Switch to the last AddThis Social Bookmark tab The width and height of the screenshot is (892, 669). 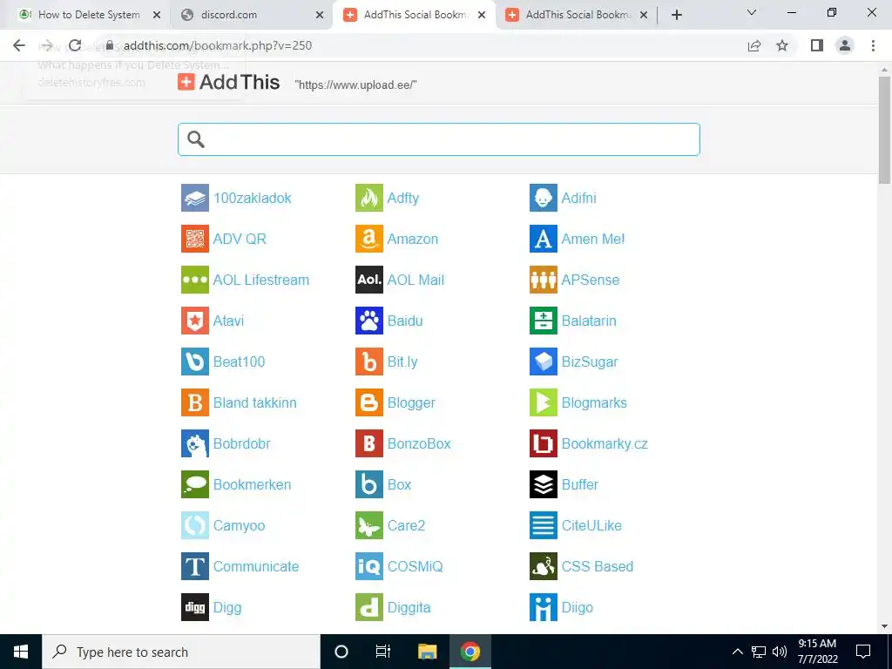click(577, 15)
